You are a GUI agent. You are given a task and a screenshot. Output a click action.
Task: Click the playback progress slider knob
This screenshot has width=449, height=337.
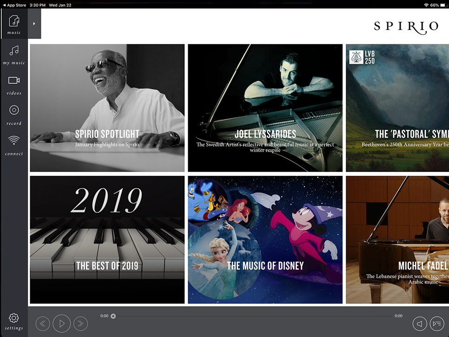tap(113, 316)
